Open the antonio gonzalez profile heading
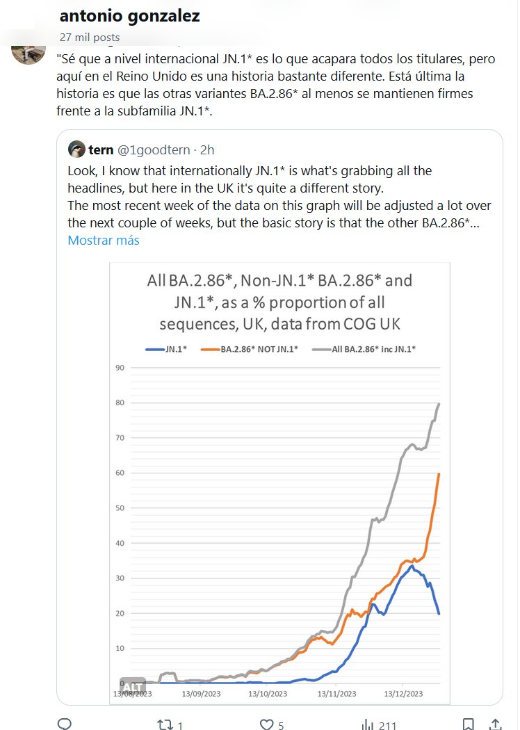520x730 pixels. (130, 16)
